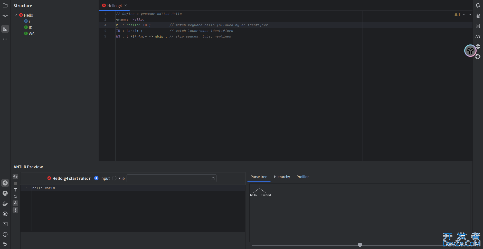The height and width of the screenshot is (249, 483).
Task: Open the Project folder tool window
Action: [x=5, y=5]
